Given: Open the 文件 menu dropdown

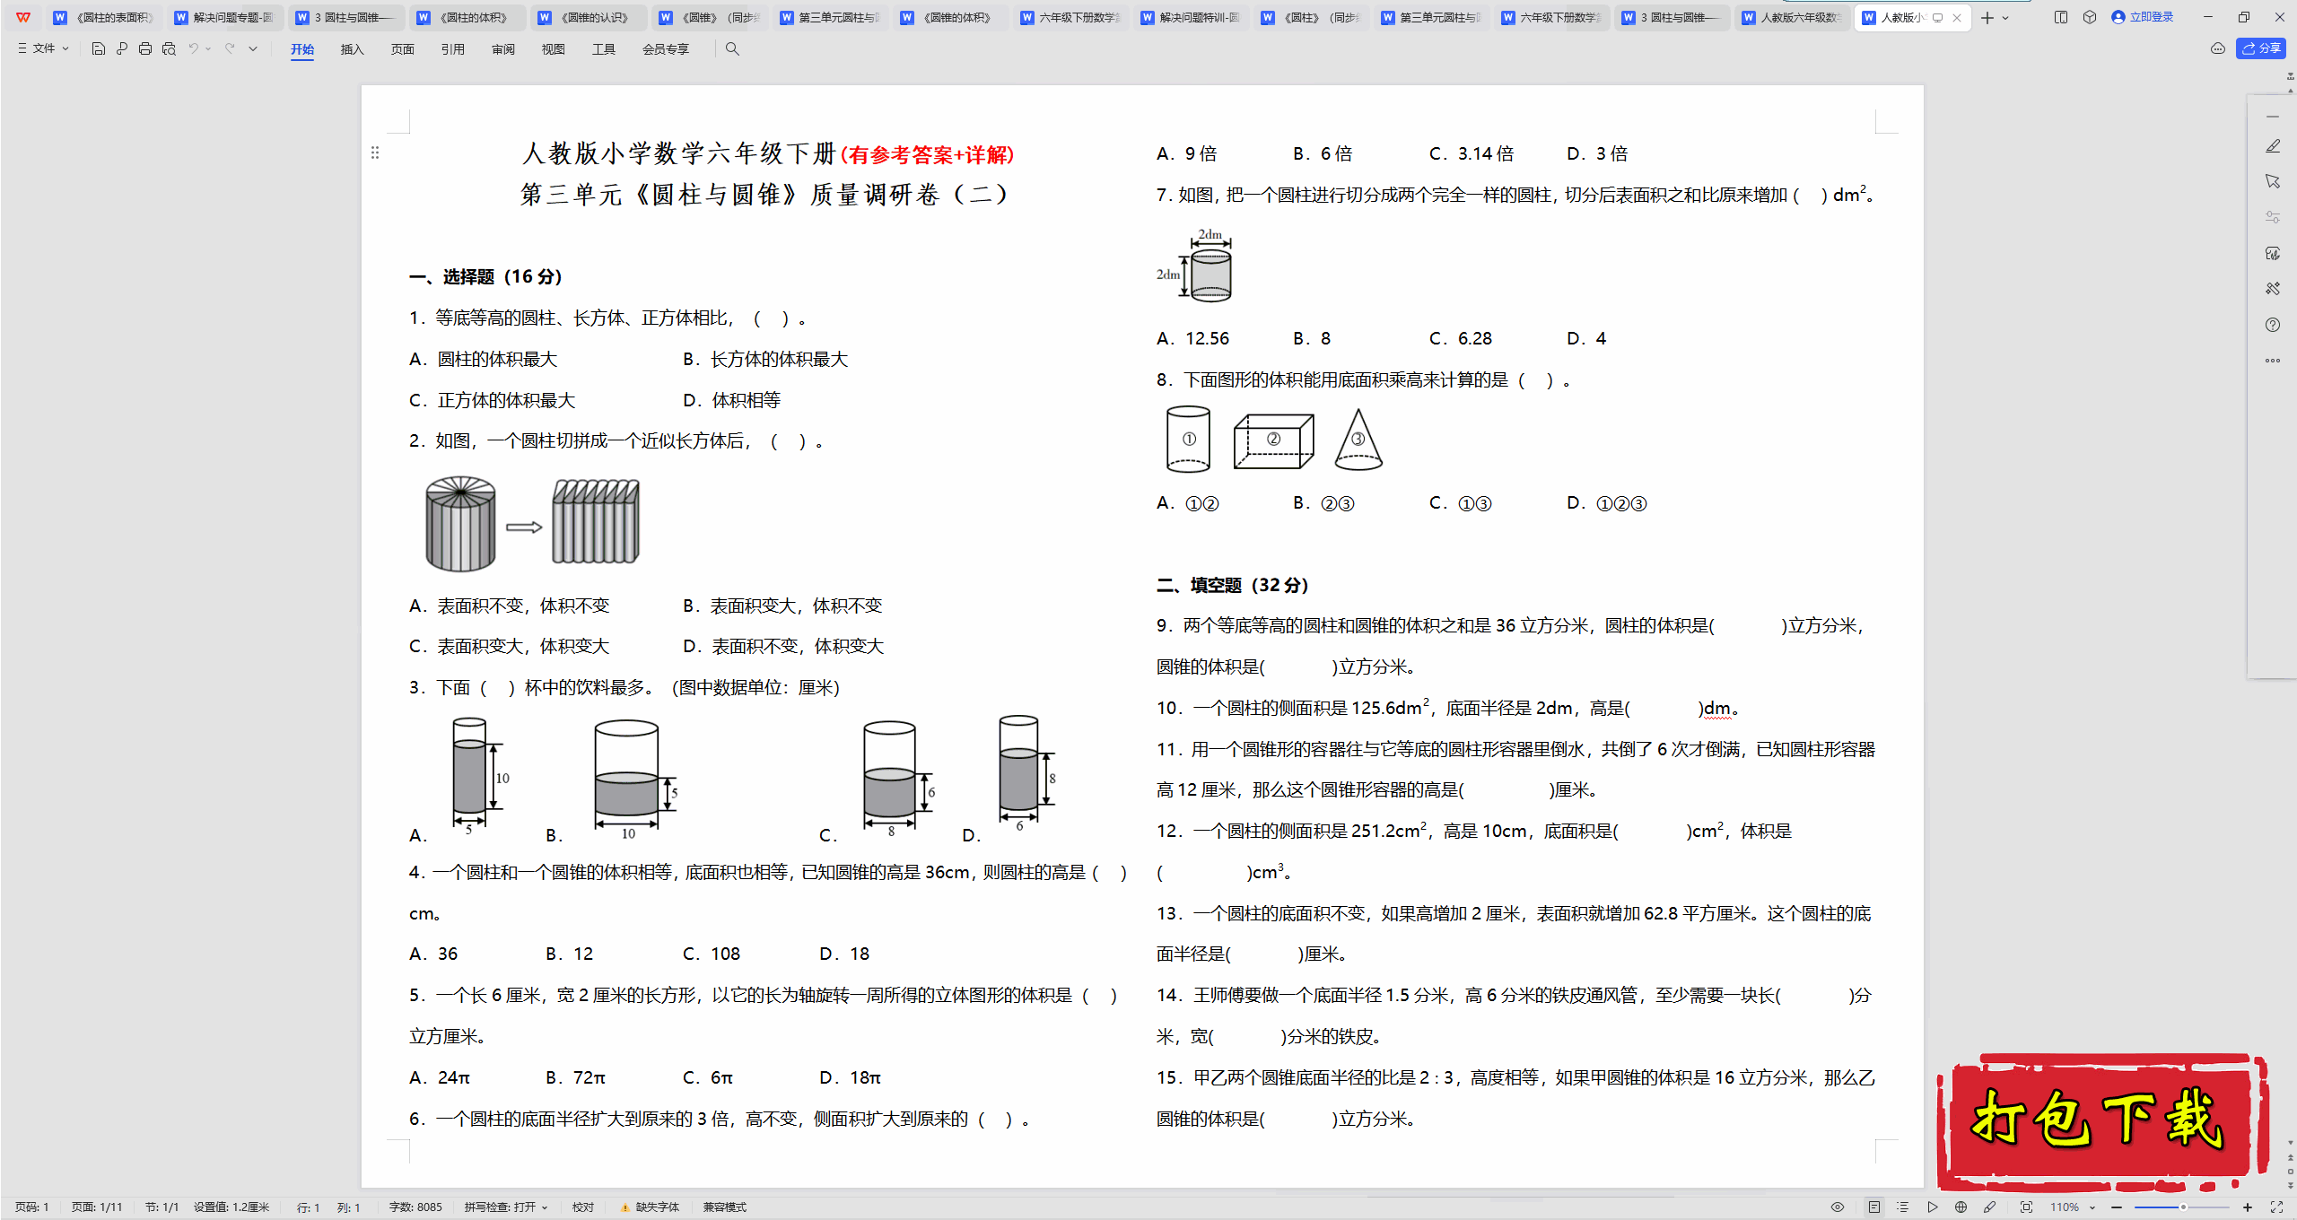Looking at the screenshot, I should pos(44,49).
